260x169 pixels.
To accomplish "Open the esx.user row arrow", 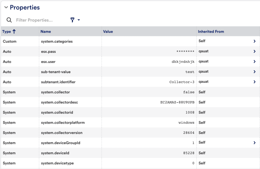I will [254, 62].
